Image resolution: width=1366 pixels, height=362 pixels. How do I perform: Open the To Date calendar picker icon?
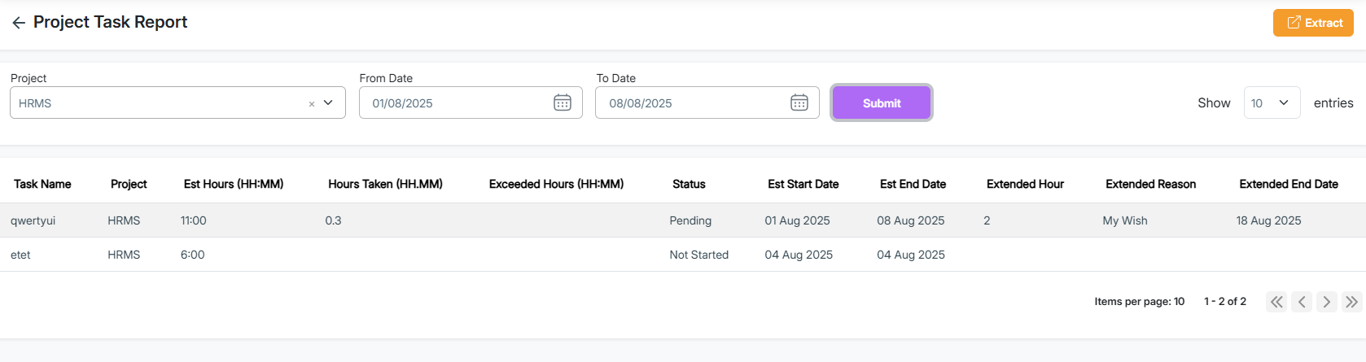click(799, 102)
